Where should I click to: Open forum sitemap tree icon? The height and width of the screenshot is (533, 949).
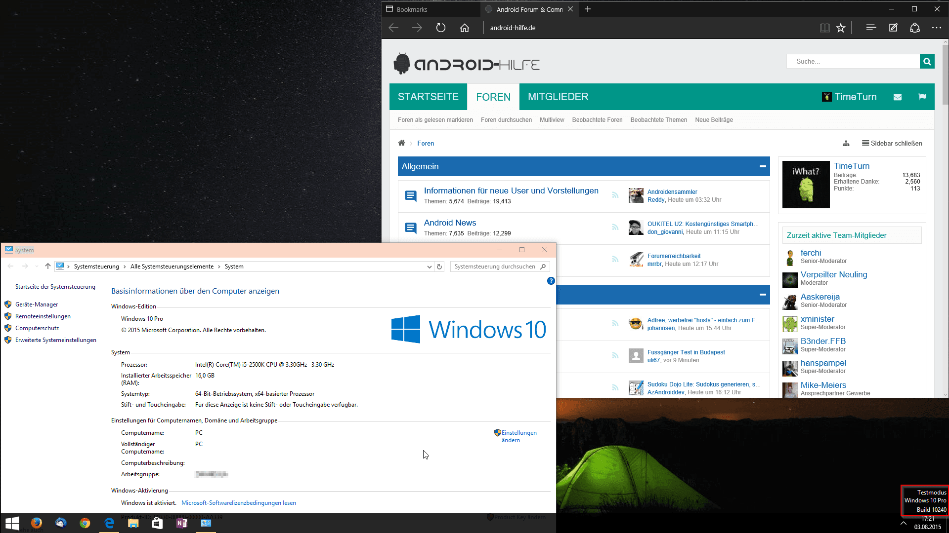846,143
